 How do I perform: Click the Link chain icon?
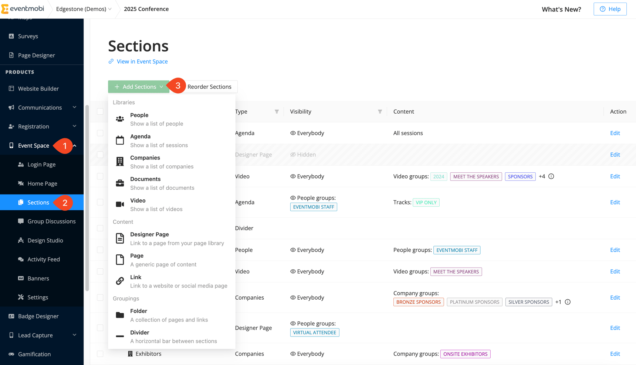119,281
